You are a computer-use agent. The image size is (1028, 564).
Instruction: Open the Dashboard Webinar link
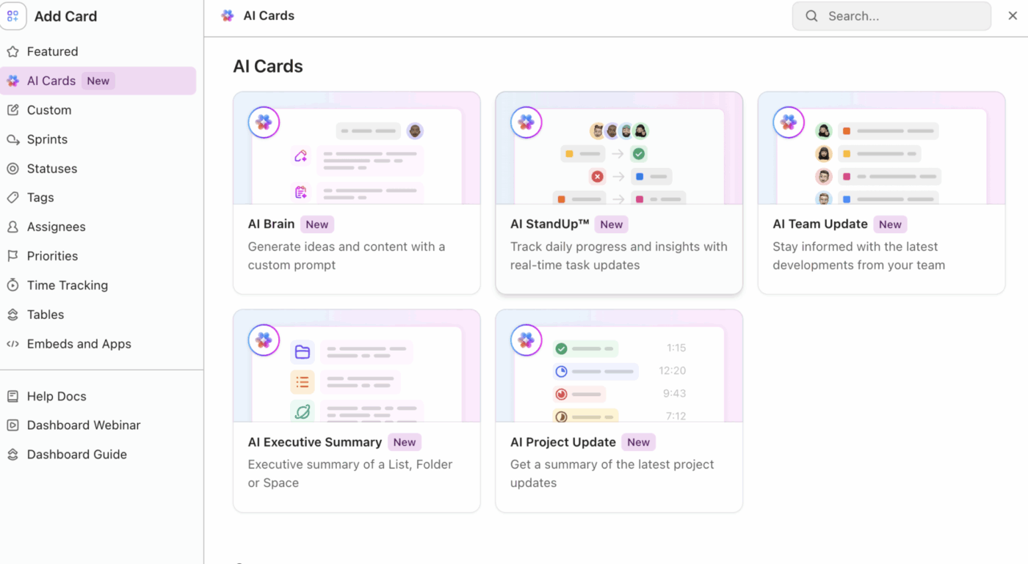[83, 425]
